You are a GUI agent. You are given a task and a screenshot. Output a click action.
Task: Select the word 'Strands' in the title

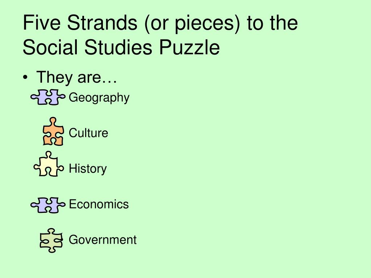(102, 23)
